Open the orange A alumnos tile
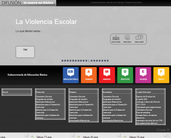171x138 pixels. pyautogui.click(x=89, y=75)
